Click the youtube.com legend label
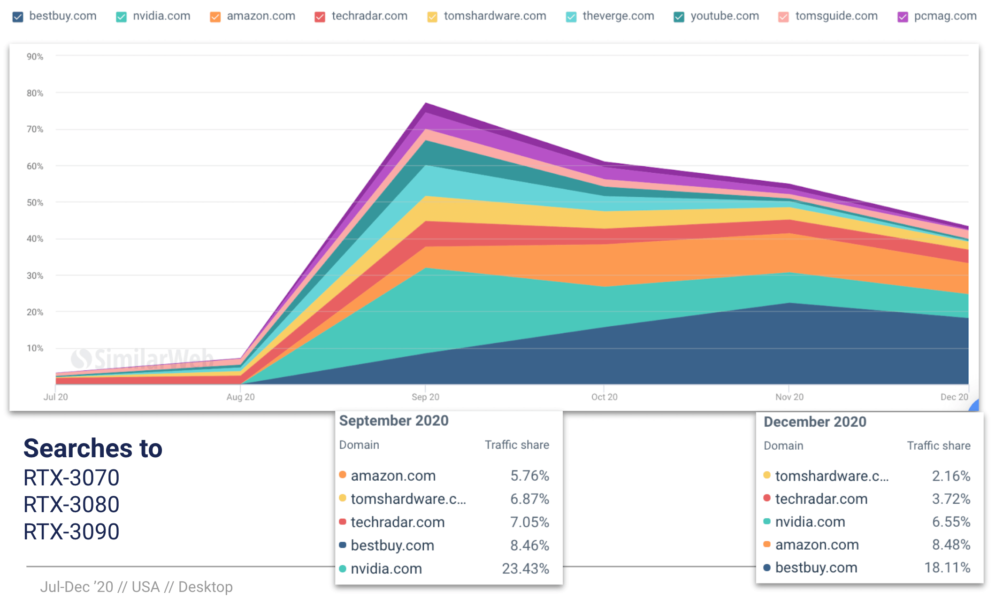This screenshot has height=599, width=995. pyautogui.click(x=725, y=16)
